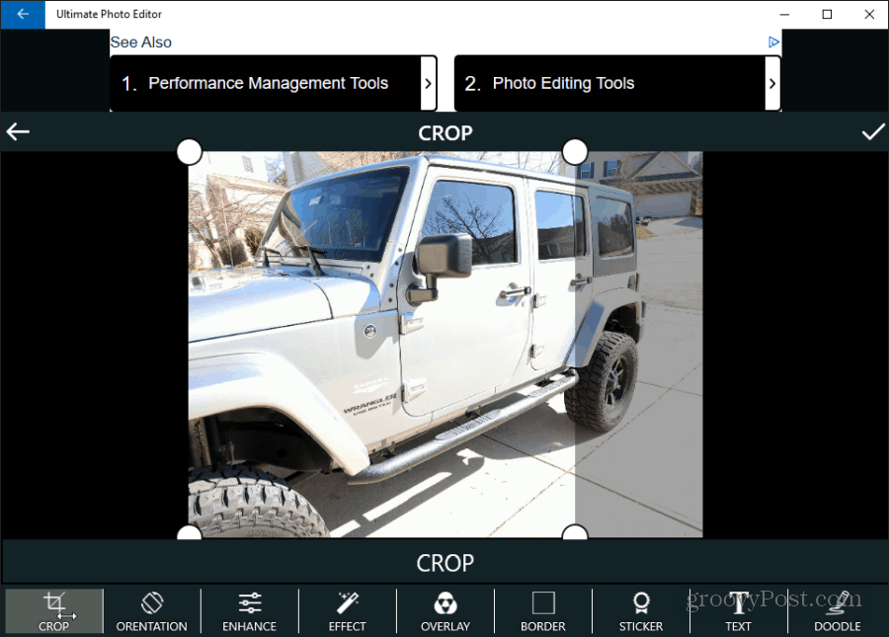Click the Jeep photo inside the crop area
This screenshot has height=637, width=889.
coord(381,344)
